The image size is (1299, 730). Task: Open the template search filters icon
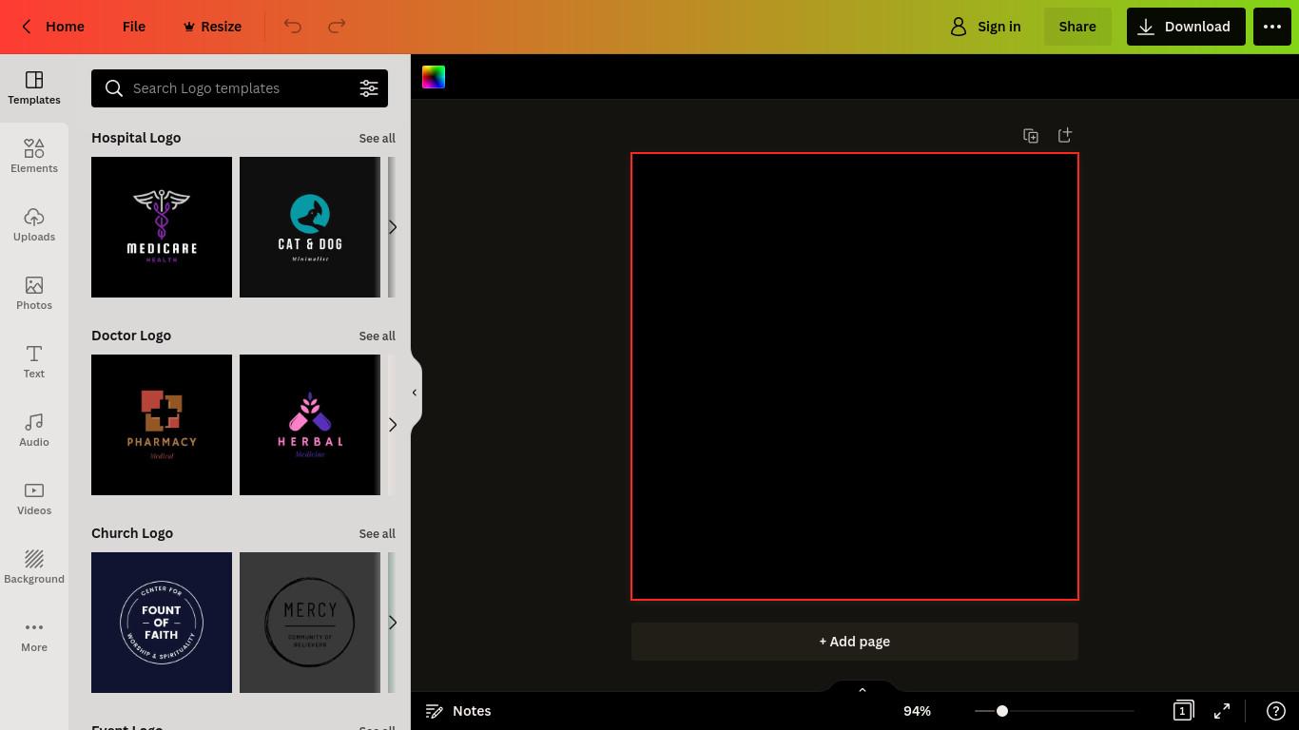coord(369,88)
